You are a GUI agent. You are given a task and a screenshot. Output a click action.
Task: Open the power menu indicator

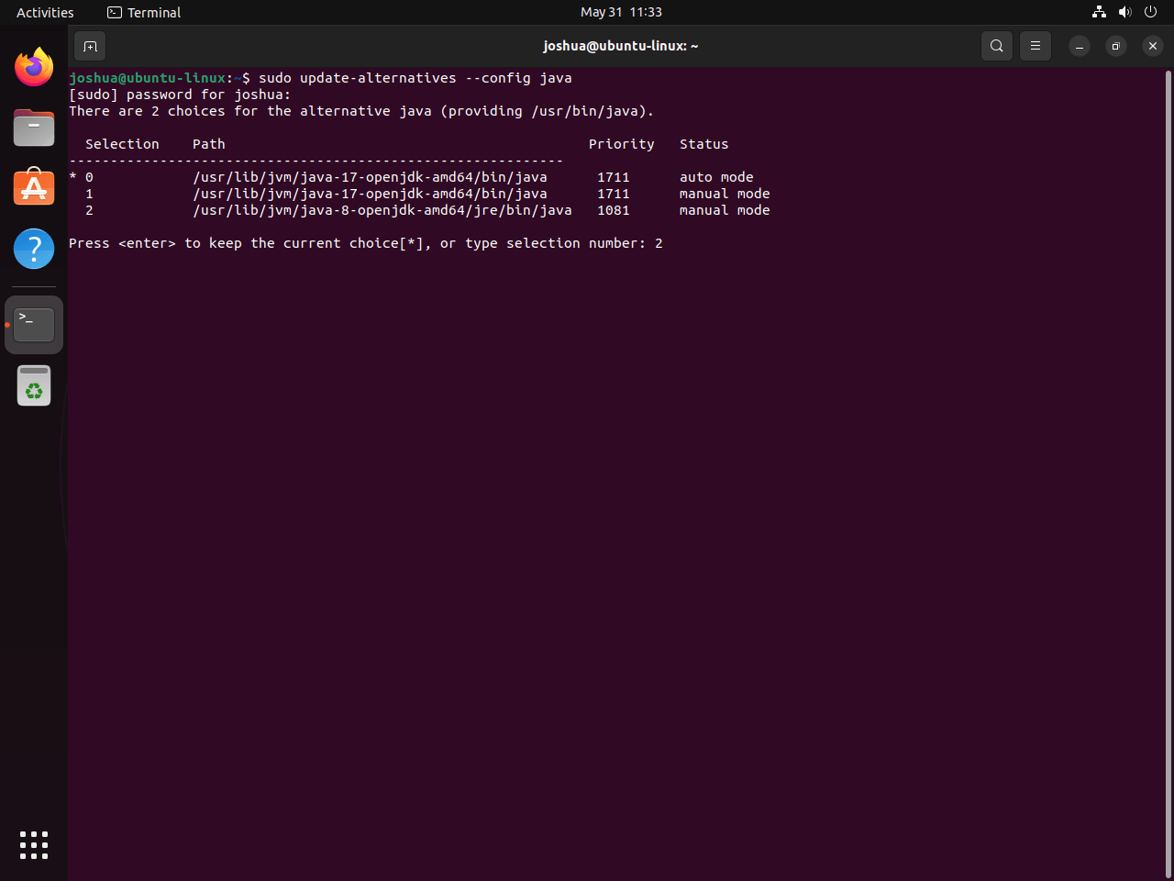[1150, 12]
